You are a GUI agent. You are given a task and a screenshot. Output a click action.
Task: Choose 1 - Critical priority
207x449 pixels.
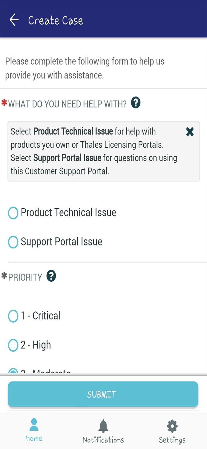click(13, 315)
